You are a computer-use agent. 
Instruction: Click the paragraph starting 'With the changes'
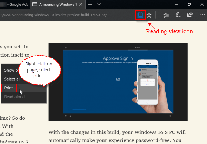coord(117,136)
